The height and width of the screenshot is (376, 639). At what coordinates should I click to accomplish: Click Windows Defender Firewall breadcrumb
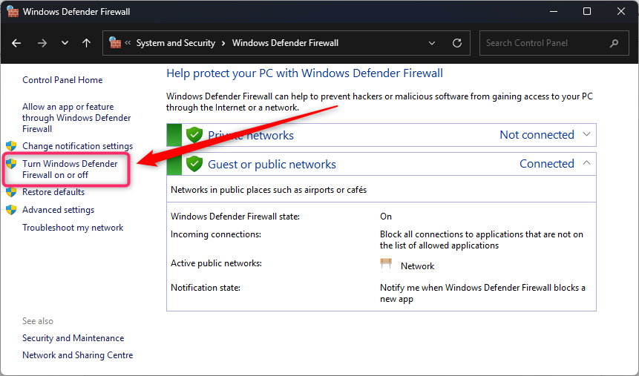pos(285,43)
